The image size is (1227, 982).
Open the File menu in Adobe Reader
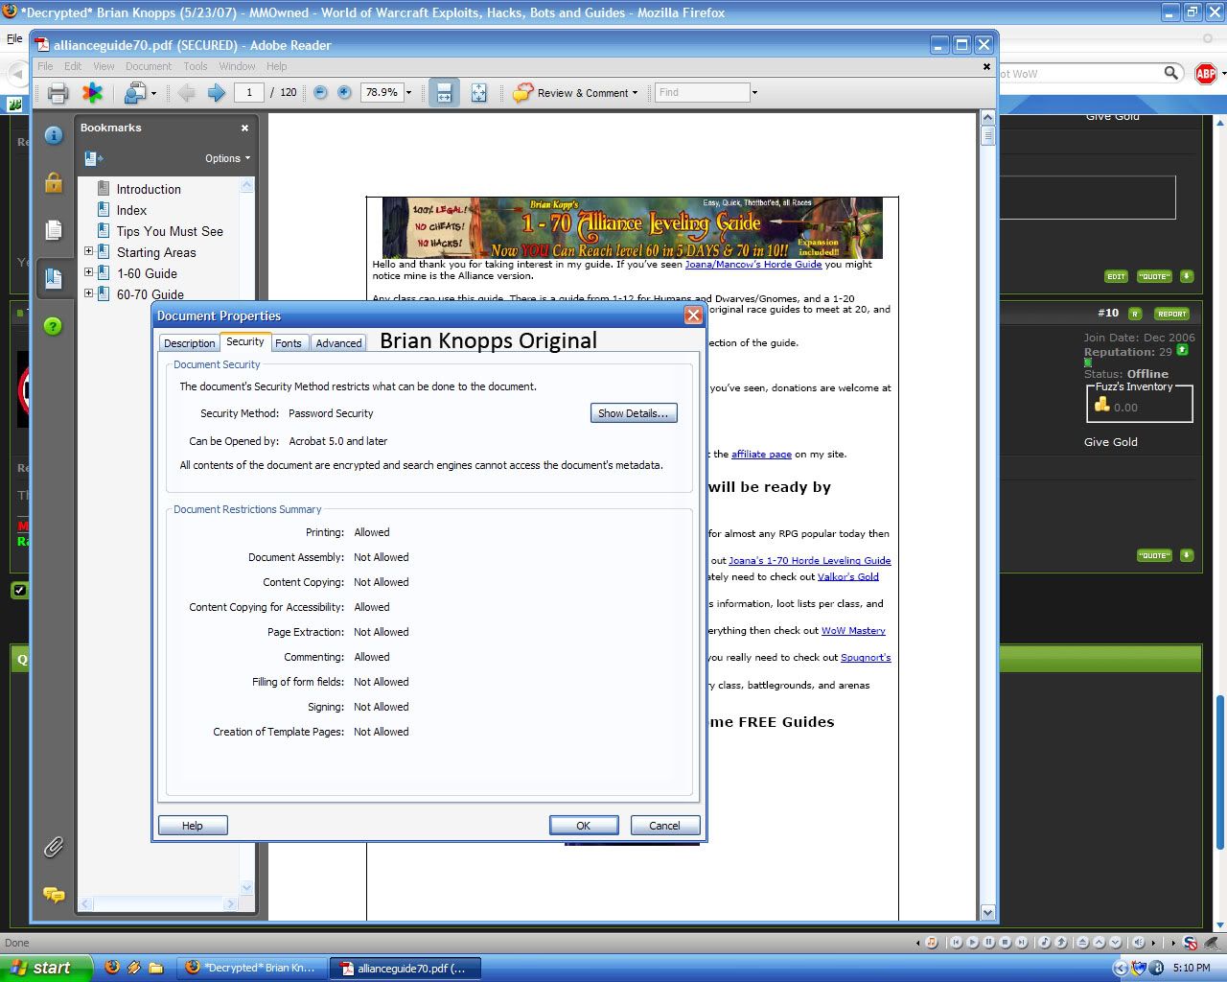click(x=45, y=66)
